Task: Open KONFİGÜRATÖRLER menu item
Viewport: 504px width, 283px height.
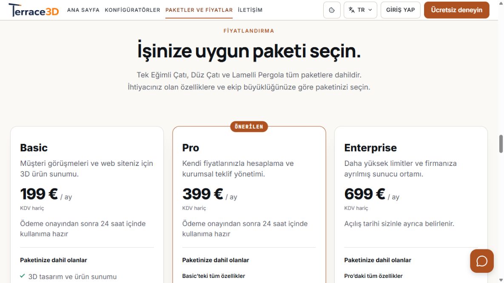Action: point(132,10)
